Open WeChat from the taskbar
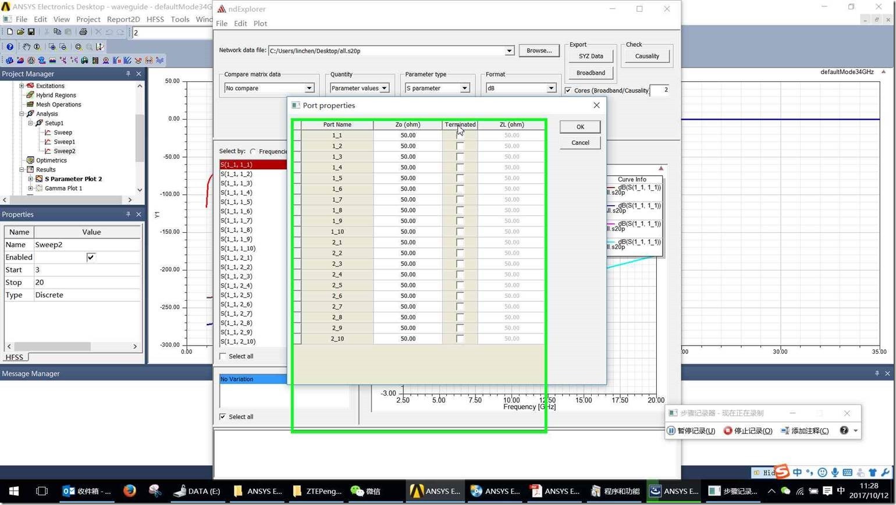 365,491
